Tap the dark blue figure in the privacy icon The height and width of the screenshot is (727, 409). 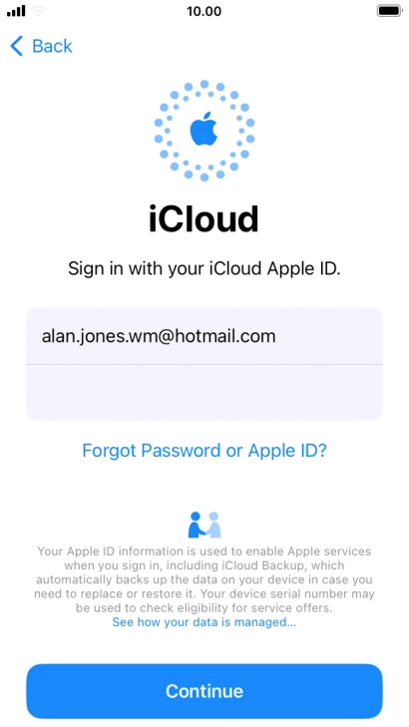196,526
